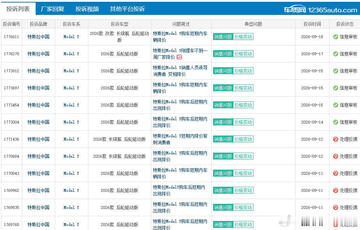This screenshot has width=360, height=230.
Task: Open problem description of complaint 1776611
Action: 180,37
